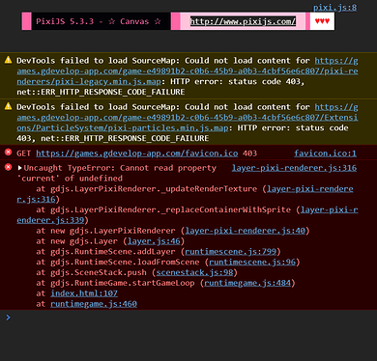Click the http://www.pixijs.com/ link in banner
Viewport: 377px width, 361px height.
click(243, 21)
